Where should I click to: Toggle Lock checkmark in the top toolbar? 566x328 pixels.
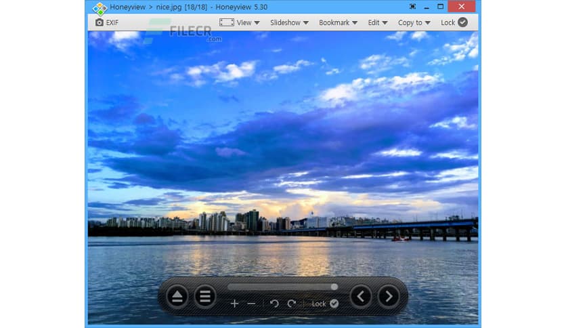pos(463,22)
